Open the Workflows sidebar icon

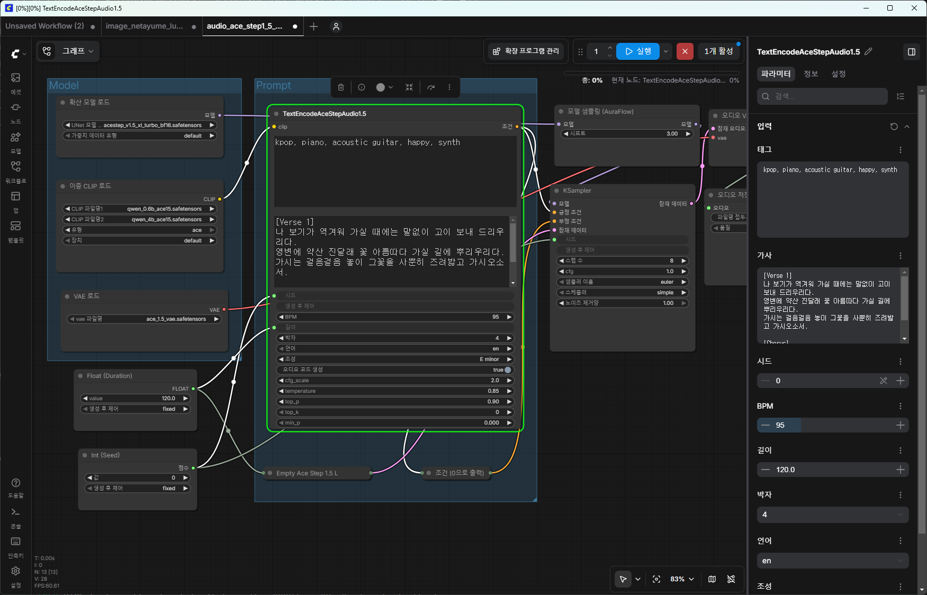(16, 172)
